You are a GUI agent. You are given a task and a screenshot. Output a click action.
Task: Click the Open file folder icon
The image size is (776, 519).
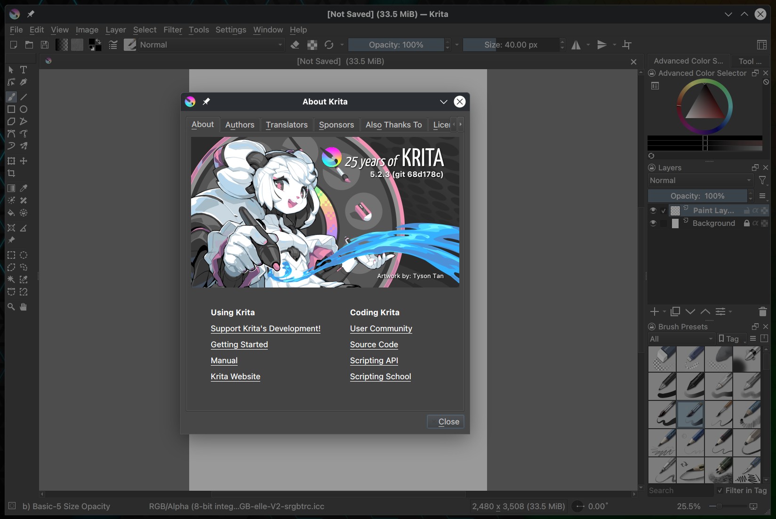29,45
